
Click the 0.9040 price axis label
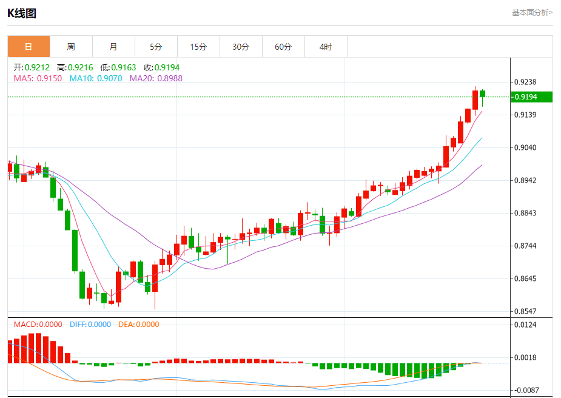[x=525, y=147]
